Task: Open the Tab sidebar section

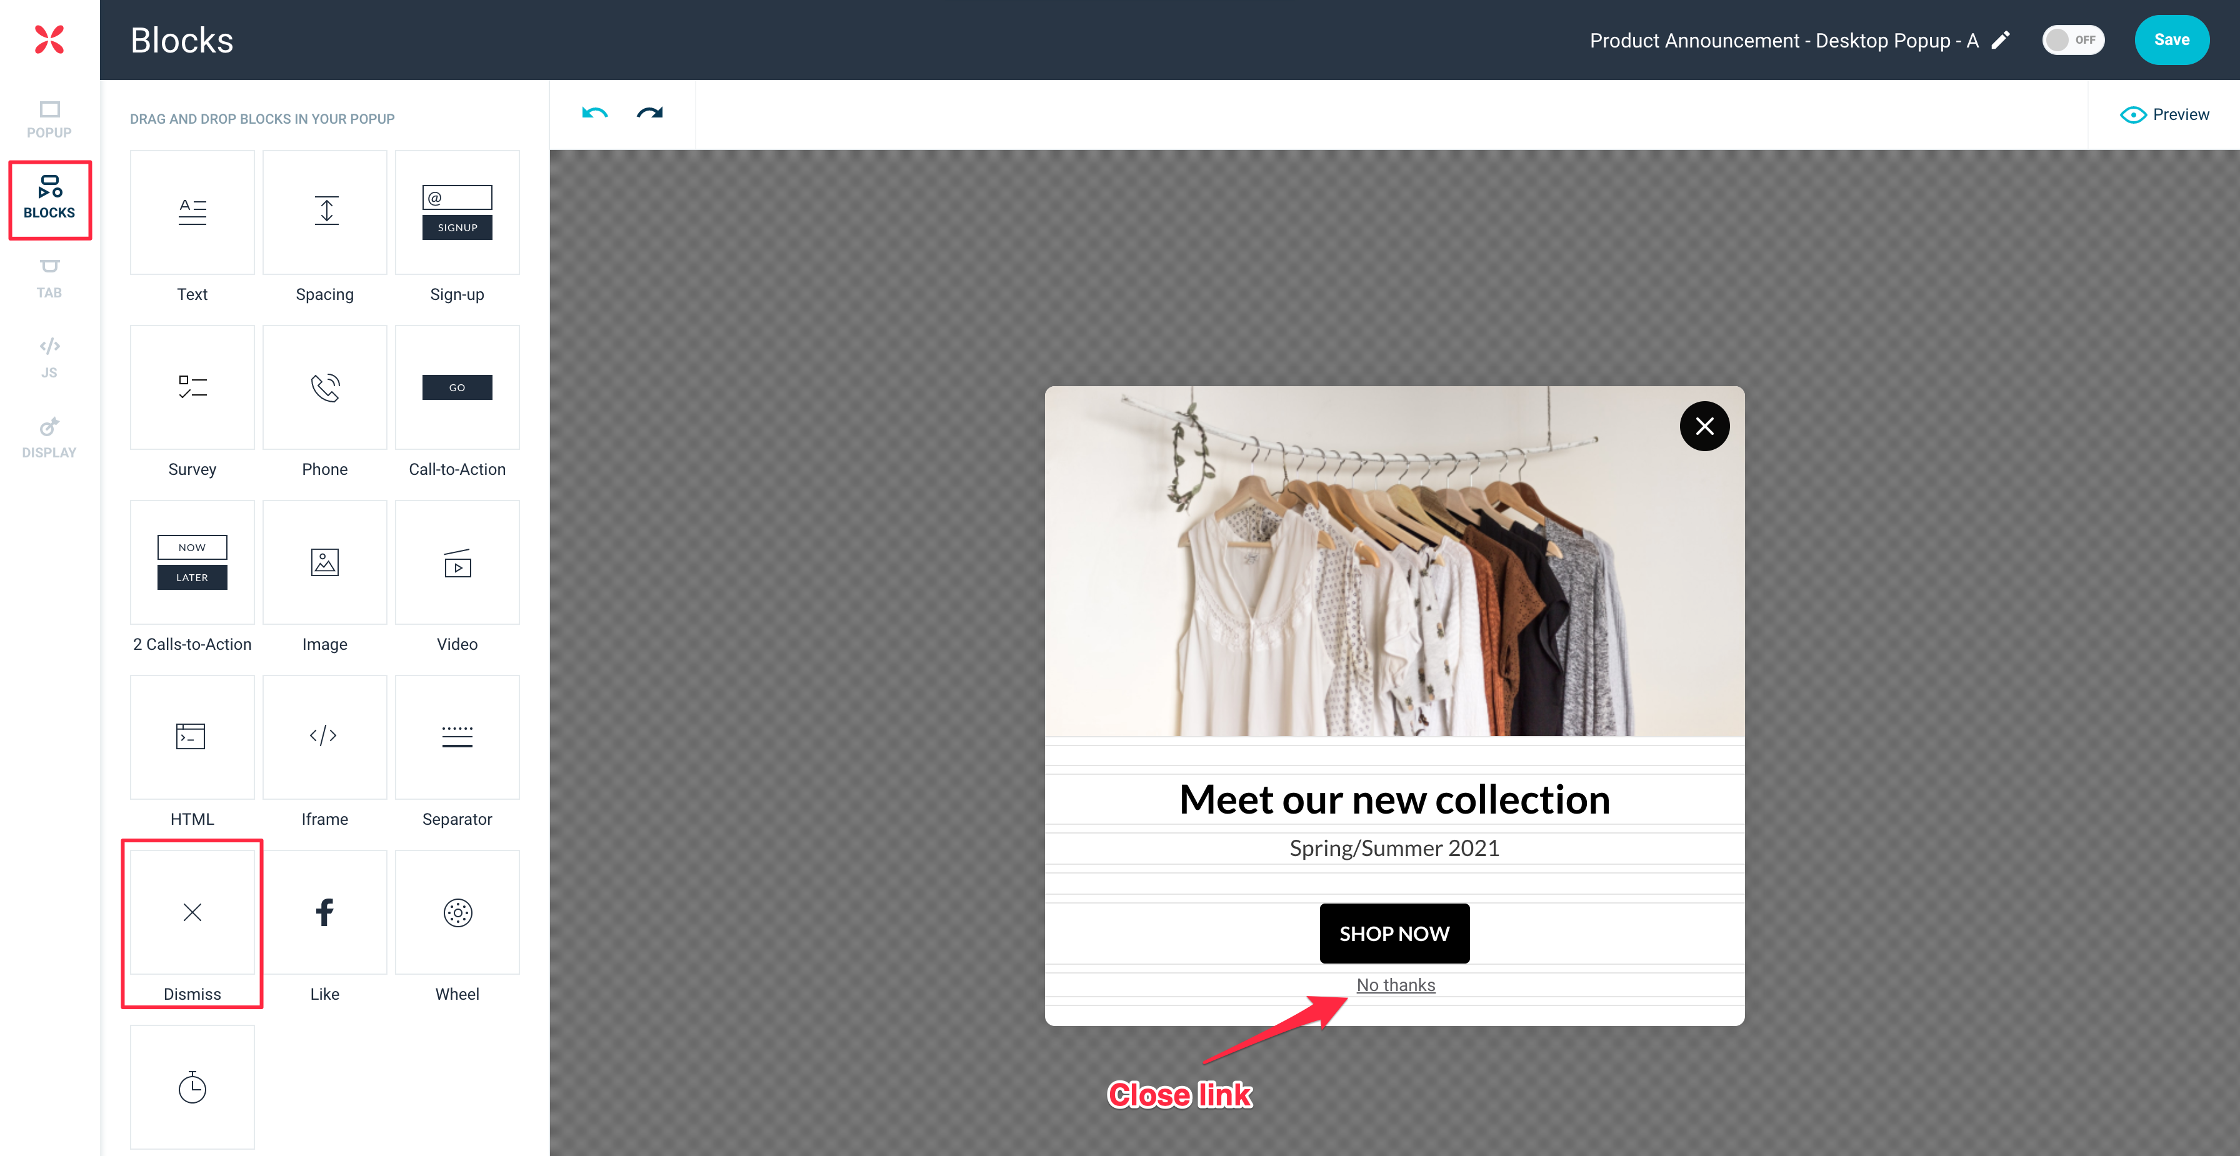Action: click(49, 279)
